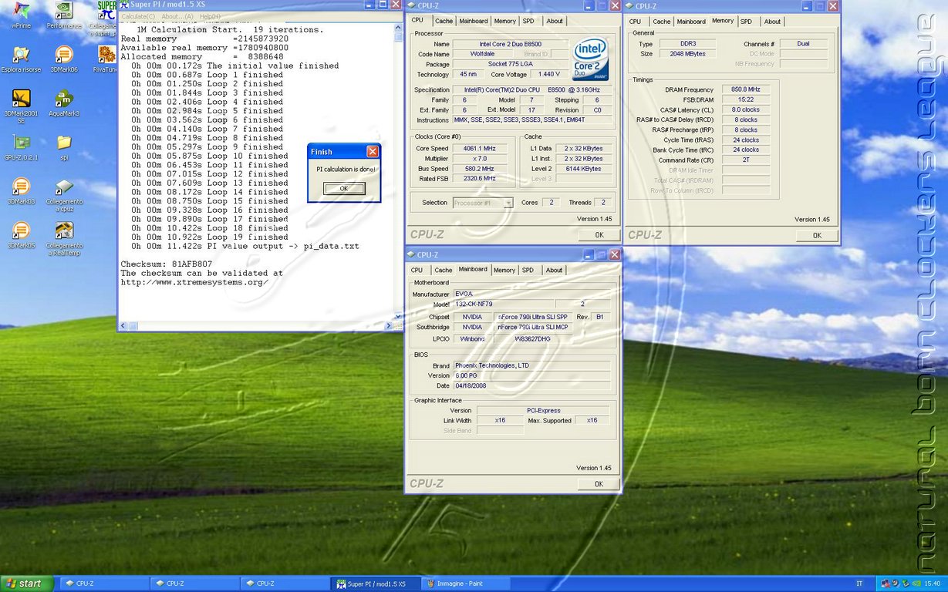Launch the 3DMark03 desktop shortcut
The width and height of the screenshot is (948, 592).
pyautogui.click(x=21, y=192)
